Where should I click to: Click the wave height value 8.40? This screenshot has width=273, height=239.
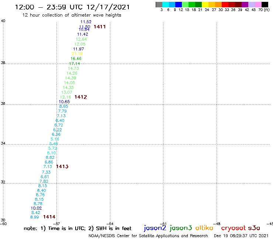point(41,190)
